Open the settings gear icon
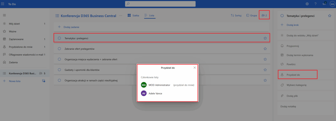The height and width of the screenshot is (121, 336). pos(307,4)
